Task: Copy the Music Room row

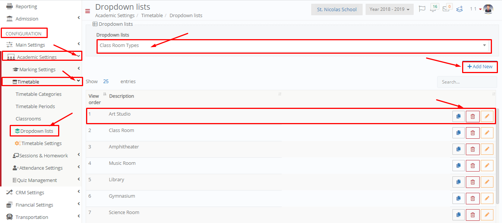Action: [x=458, y=166]
